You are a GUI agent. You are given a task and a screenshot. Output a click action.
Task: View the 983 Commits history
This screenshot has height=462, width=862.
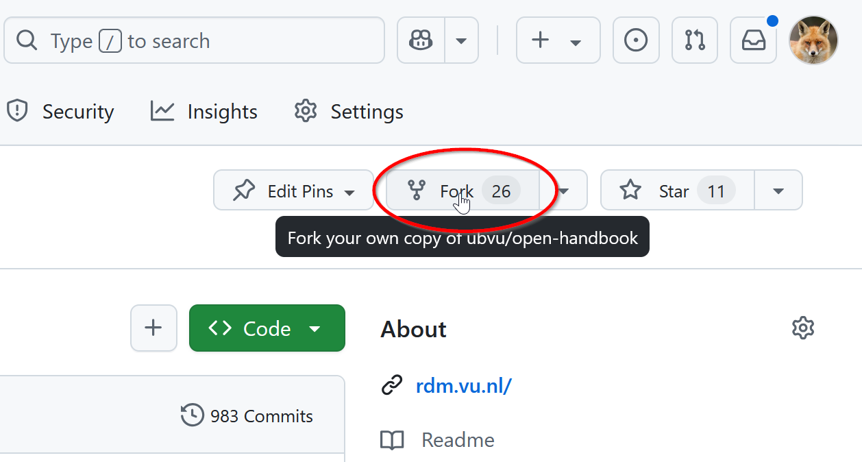click(247, 415)
